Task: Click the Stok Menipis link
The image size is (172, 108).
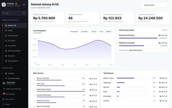Action: (10, 94)
